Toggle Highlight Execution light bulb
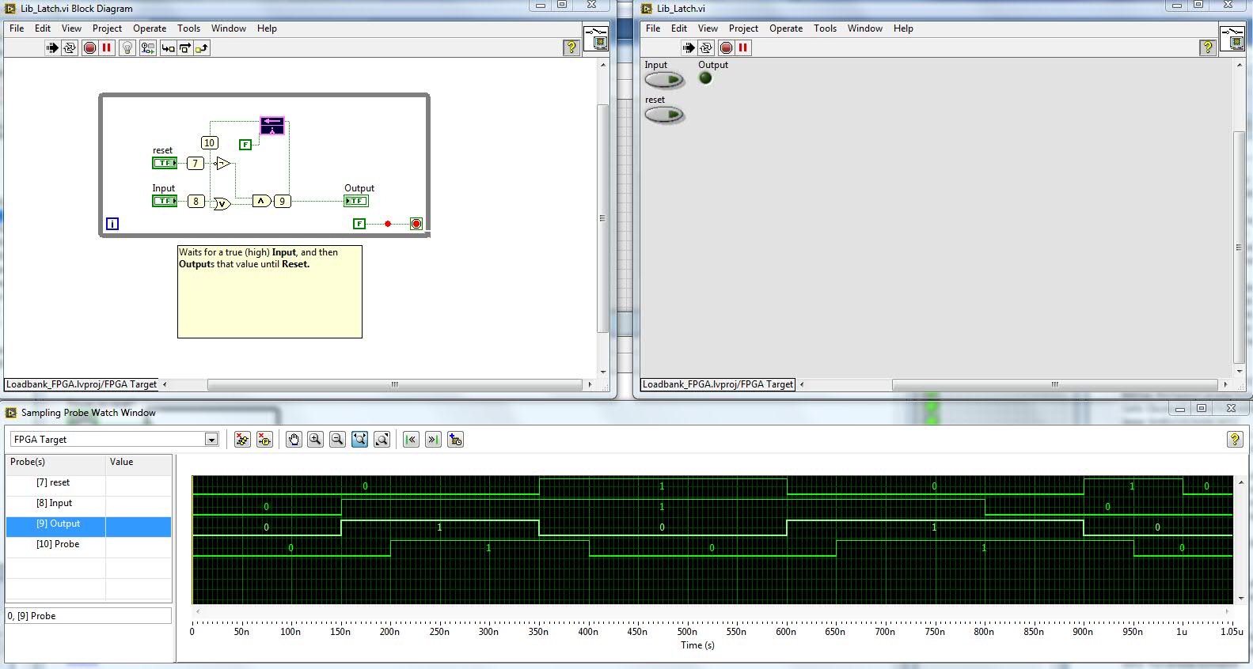Image resolution: width=1253 pixels, height=669 pixels. click(127, 48)
